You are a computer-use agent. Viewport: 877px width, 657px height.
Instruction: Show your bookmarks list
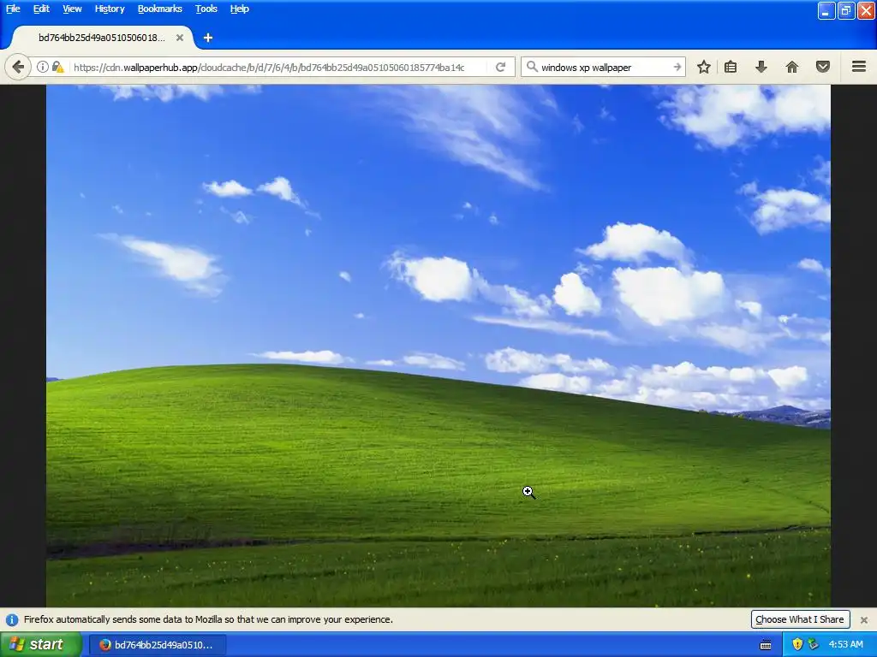pyautogui.click(x=731, y=67)
